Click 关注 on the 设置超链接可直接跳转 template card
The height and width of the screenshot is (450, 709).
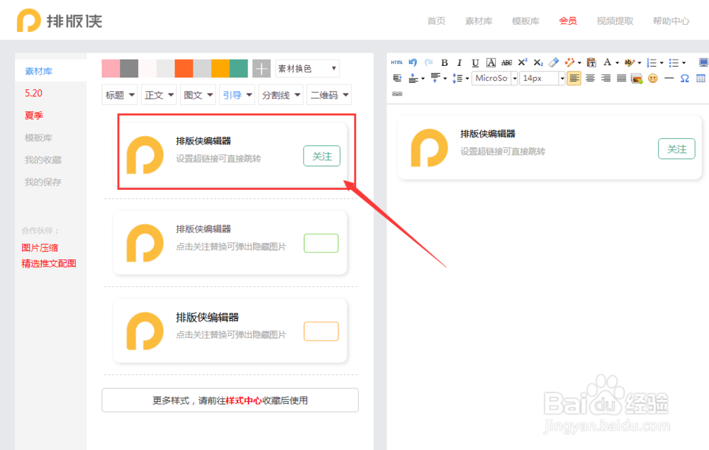coord(322,157)
